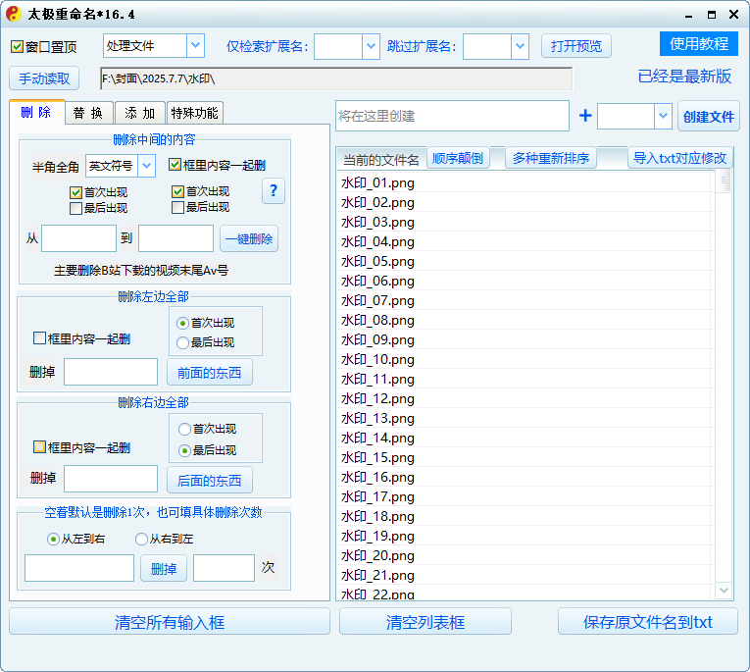The image size is (750, 672).
Task: Click the 前面的东西 button
Action: click(x=210, y=373)
